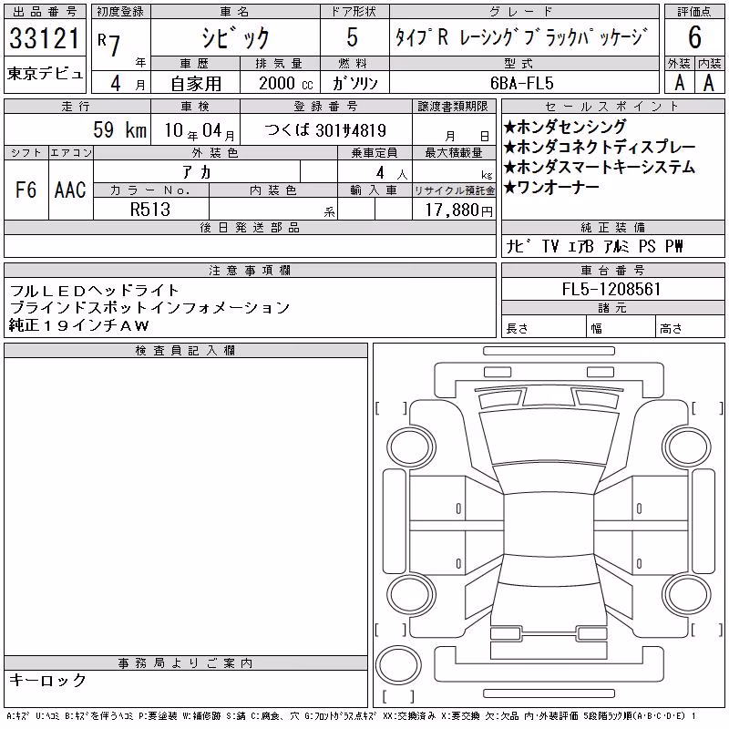Select the air conditioner value AAC

pyautogui.click(x=70, y=190)
